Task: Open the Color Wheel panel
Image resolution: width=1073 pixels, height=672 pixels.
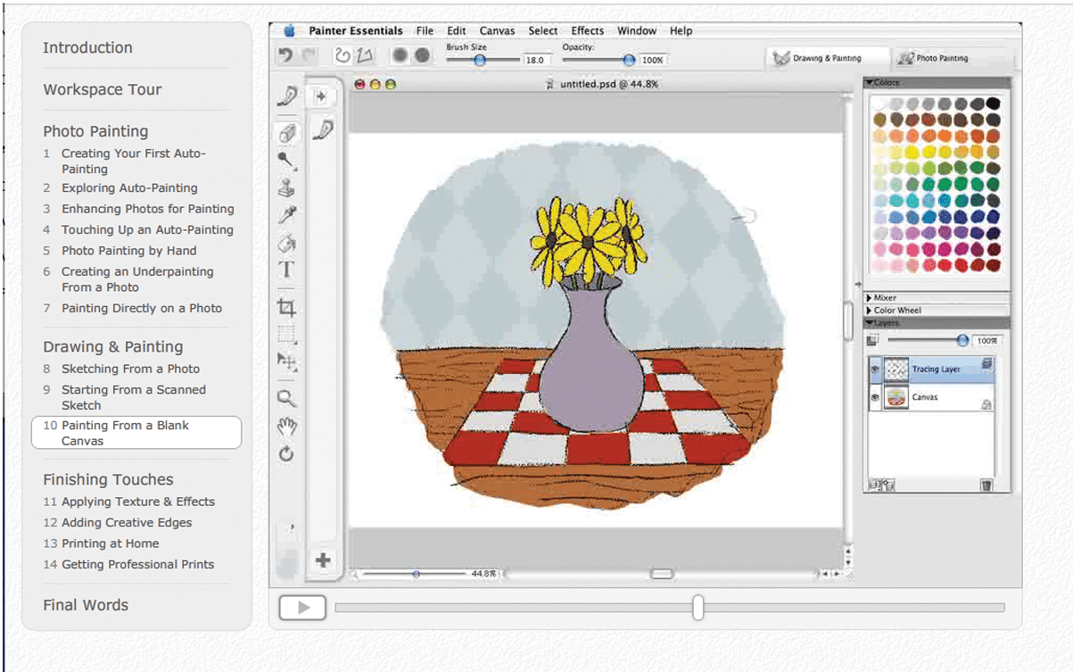Action: [x=895, y=309]
